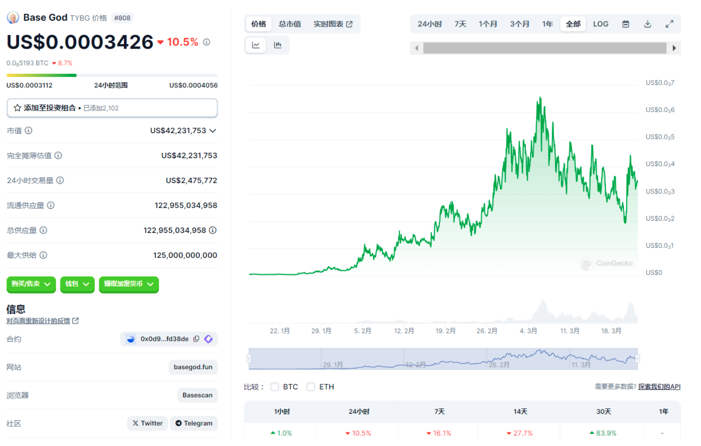The width and height of the screenshot is (701, 446).
Task: Select the 3个月 time range
Action: tap(519, 24)
